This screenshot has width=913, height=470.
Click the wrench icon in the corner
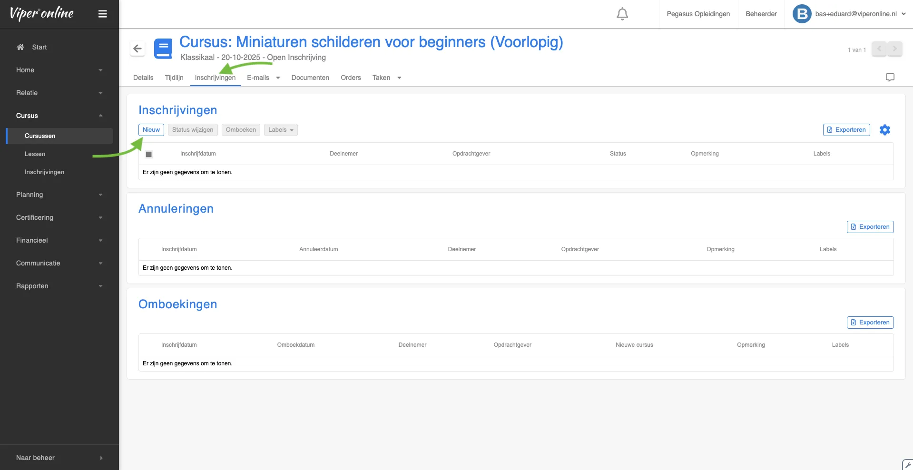point(907,465)
